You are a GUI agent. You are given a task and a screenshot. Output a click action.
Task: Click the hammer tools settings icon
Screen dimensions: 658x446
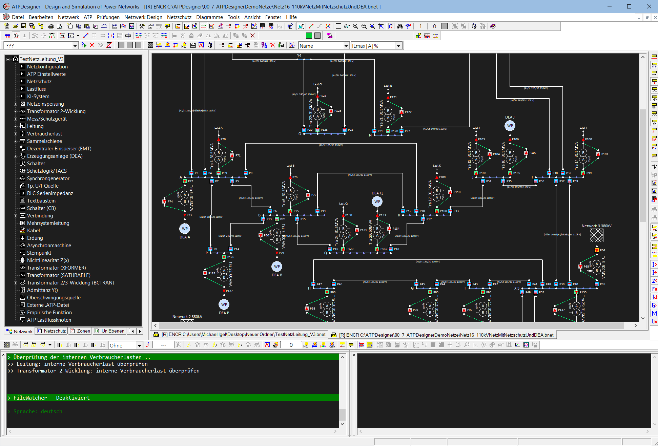tap(142, 26)
